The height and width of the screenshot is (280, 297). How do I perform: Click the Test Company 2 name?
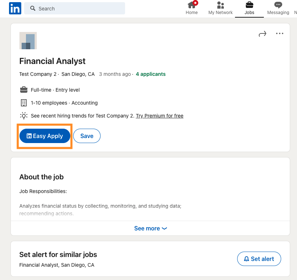click(38, 74)
